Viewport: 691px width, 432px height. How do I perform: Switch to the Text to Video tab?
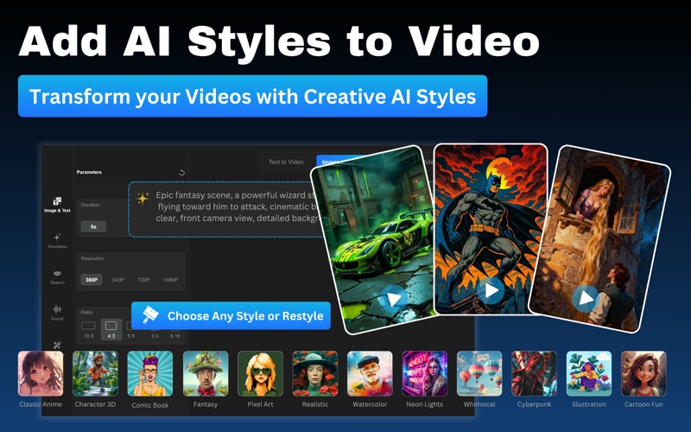286,162
